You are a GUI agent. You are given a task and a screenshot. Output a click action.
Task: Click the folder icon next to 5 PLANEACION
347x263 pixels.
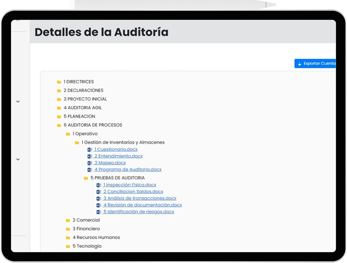[x=59, y=117]
